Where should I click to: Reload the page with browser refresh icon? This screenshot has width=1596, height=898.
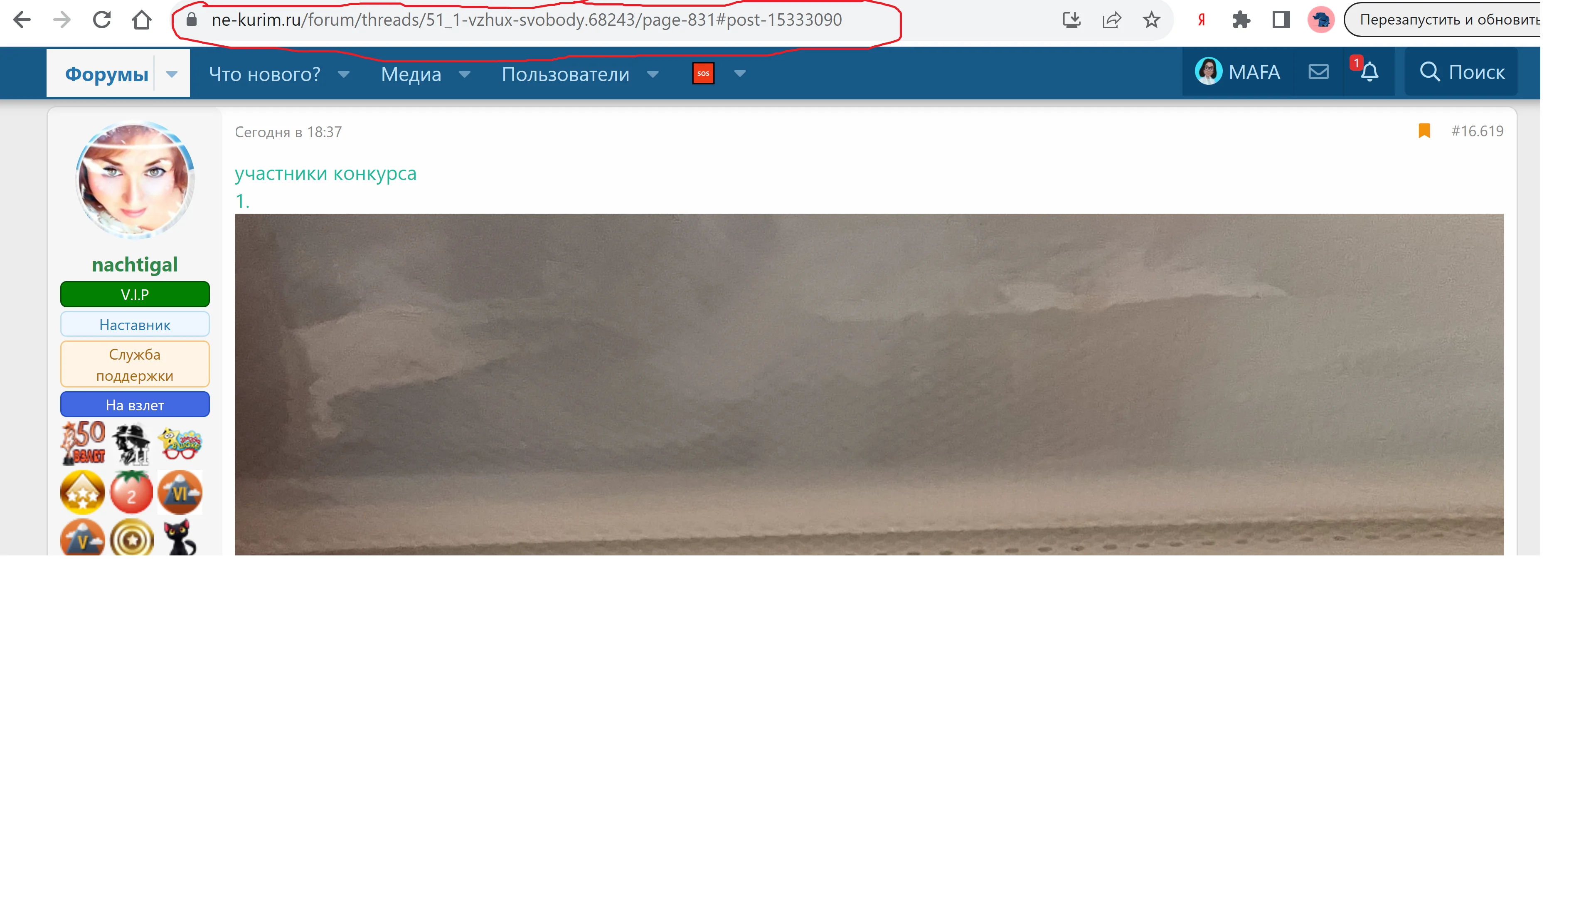pyautogui.click(x=101, y=19)
